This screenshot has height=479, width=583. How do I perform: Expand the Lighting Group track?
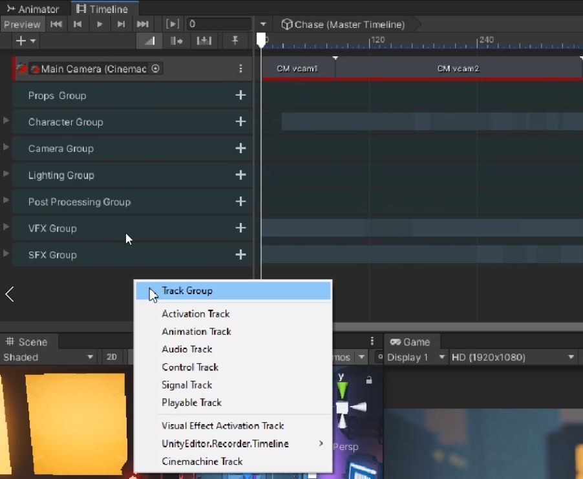point(6,174)
